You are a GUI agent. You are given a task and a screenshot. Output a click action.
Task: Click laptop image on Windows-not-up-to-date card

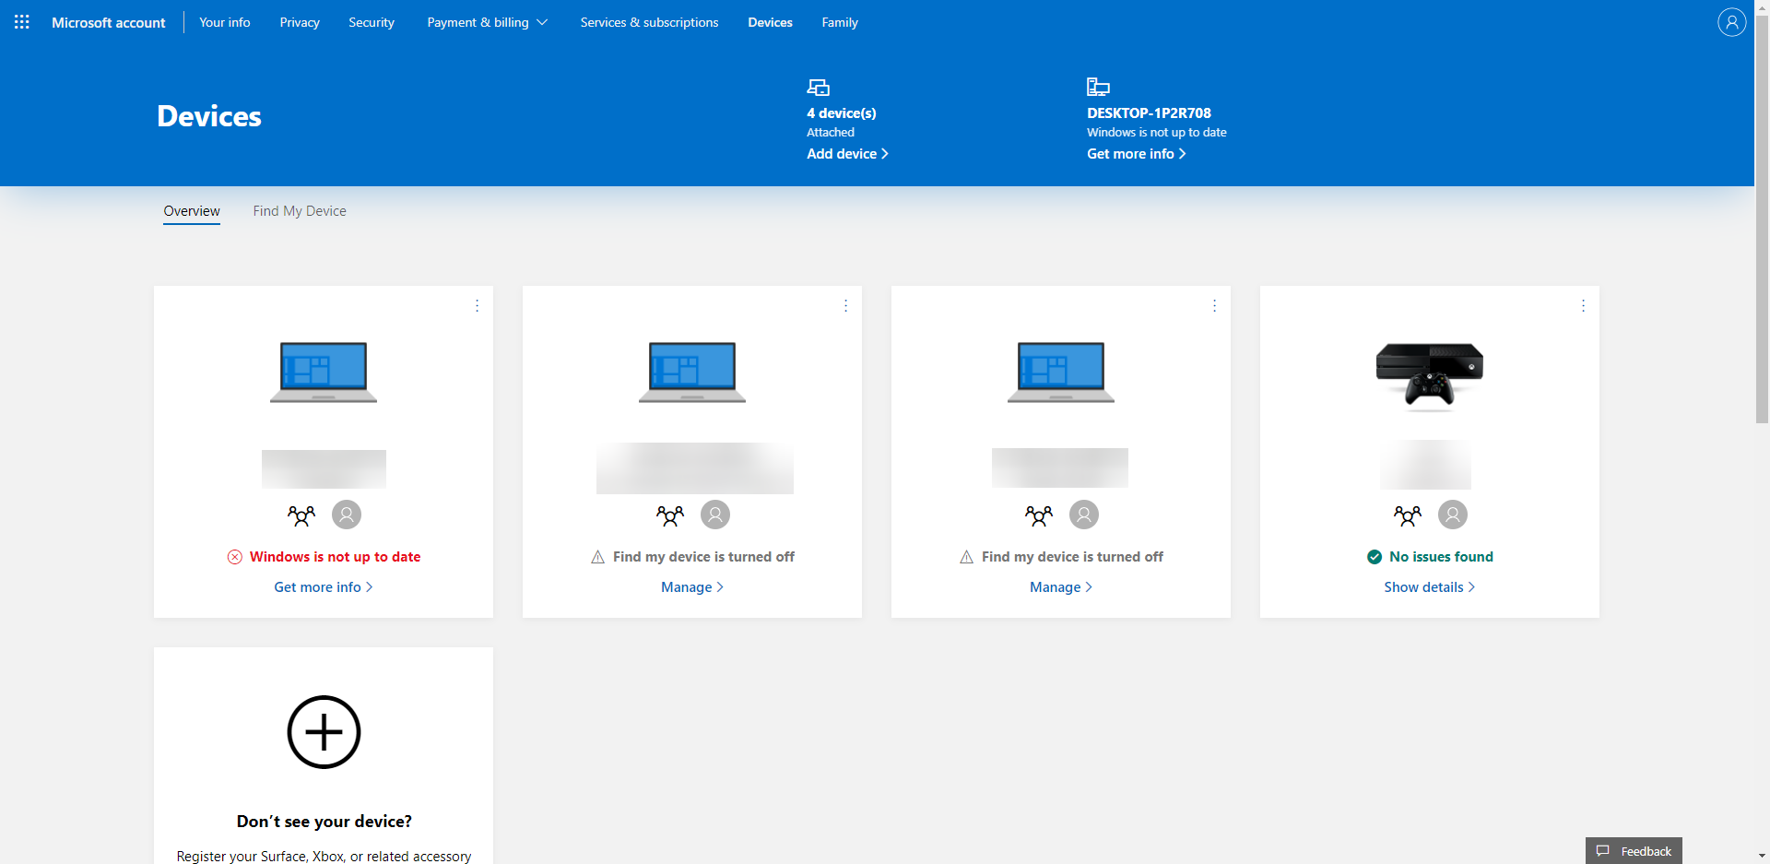click(324, 373)
